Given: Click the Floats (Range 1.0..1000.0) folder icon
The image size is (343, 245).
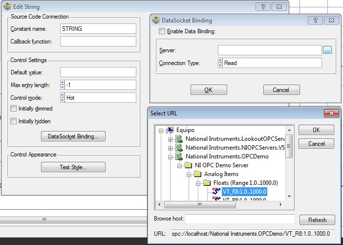Looking at the screenshot, I should pos(207,183).
